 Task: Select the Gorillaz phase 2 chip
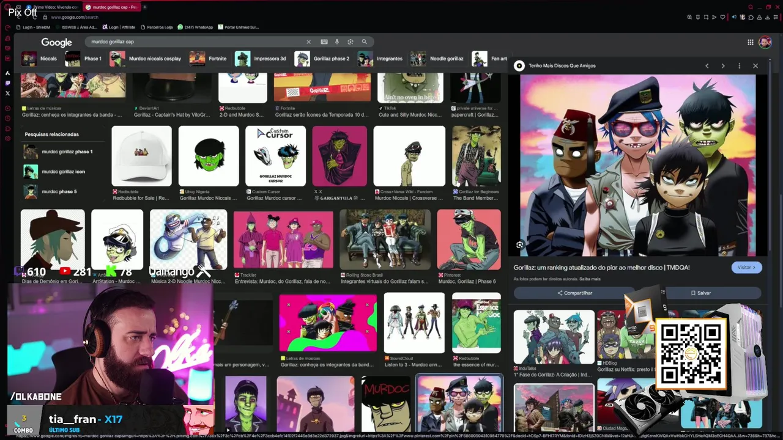tap(322, 59)
